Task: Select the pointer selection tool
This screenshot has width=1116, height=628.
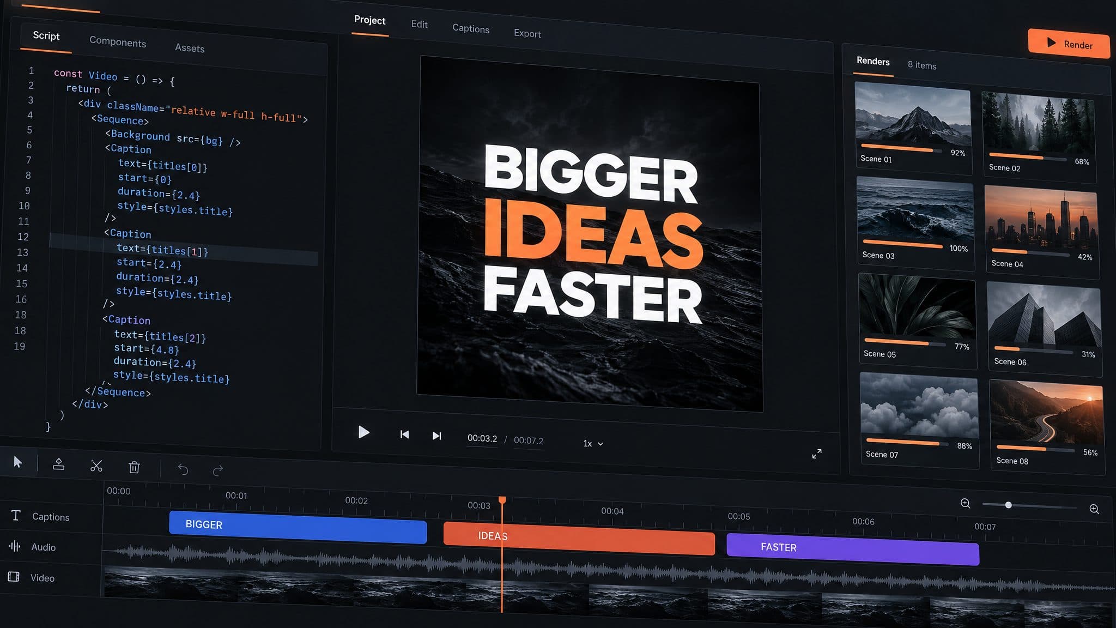Action: (x=17, y=462)
